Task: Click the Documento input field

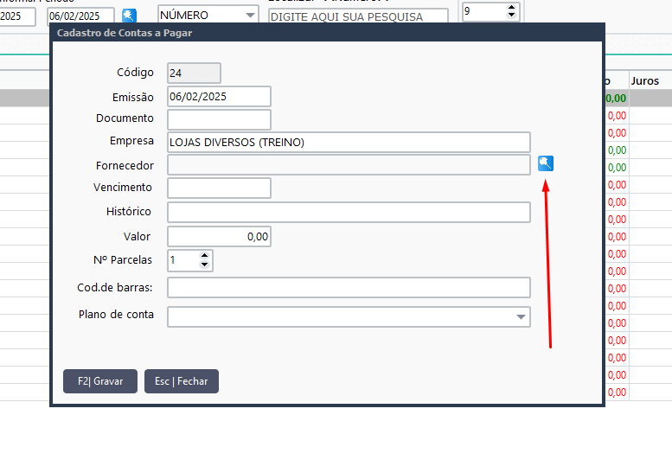Action: (x=219, y=119)
